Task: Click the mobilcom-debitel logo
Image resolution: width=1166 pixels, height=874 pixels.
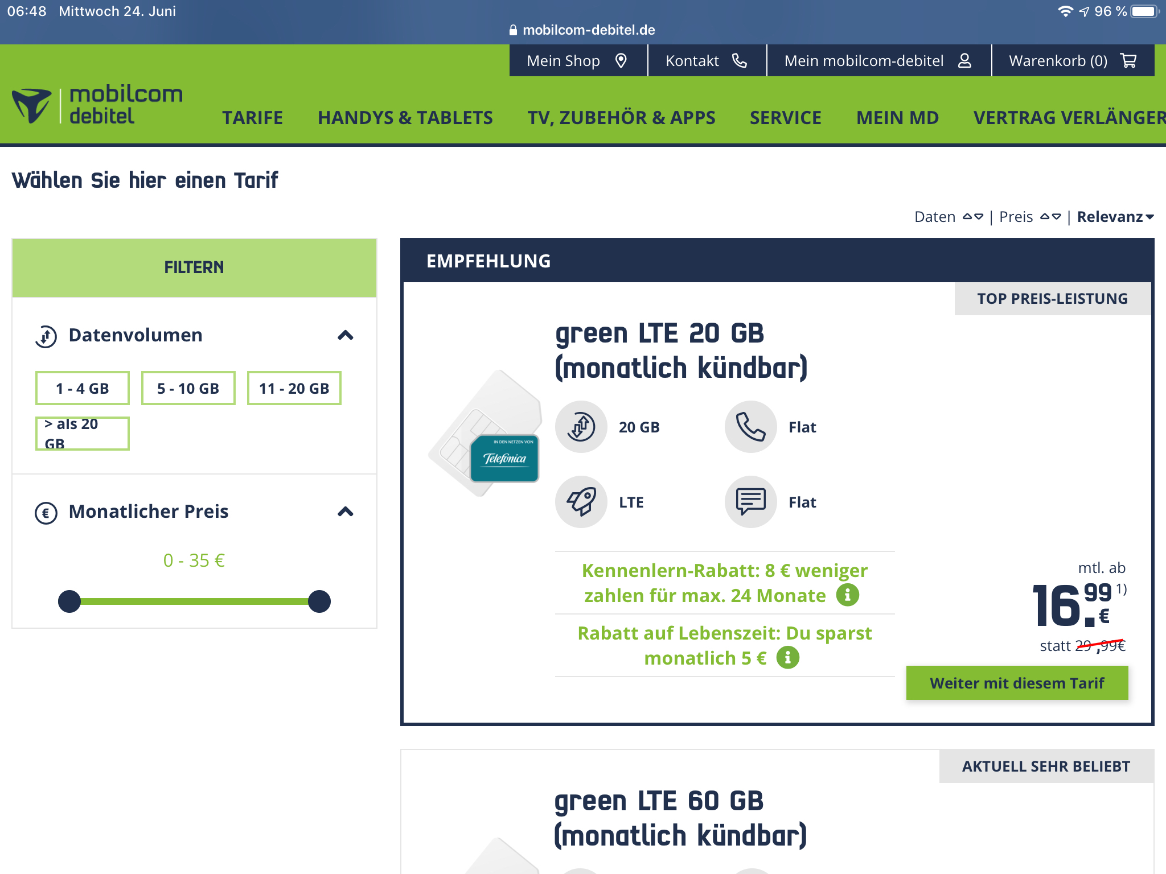Action: pos(97,105)
